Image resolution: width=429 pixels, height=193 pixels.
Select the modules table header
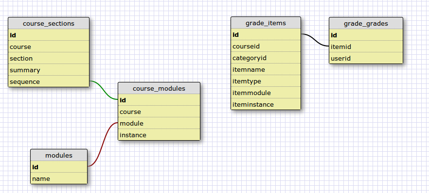pyautogui.click(x=59, y=155)
